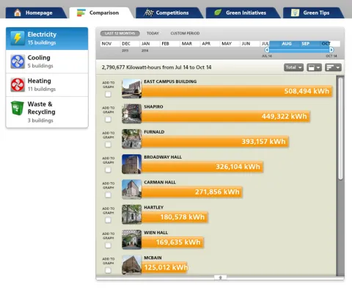
Task: Click the 180,578 kWh bar
Action: pyautogui.click(x=175, y=217)
